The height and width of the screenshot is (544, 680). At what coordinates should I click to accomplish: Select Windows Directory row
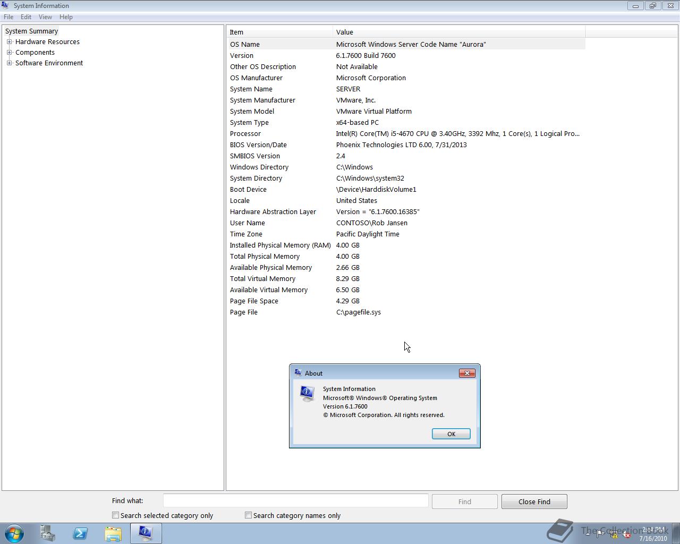(x=406, y=167)
